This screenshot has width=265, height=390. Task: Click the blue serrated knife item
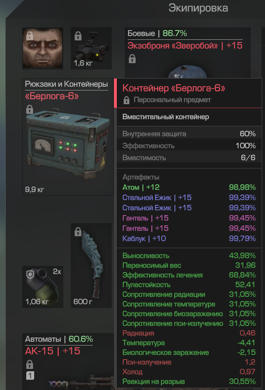[91, 265]
